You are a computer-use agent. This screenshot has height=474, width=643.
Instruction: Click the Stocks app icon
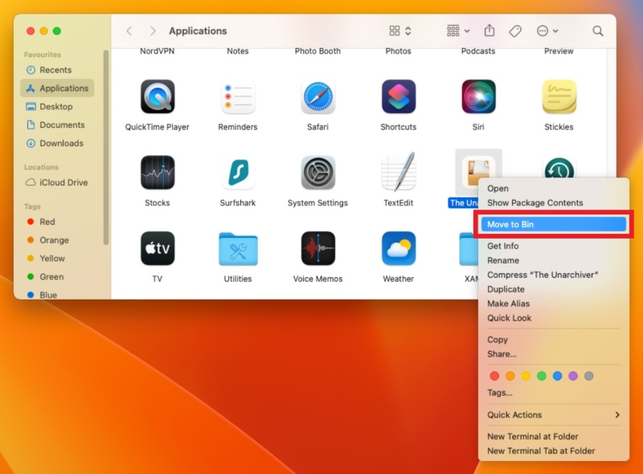pos(158,173)
